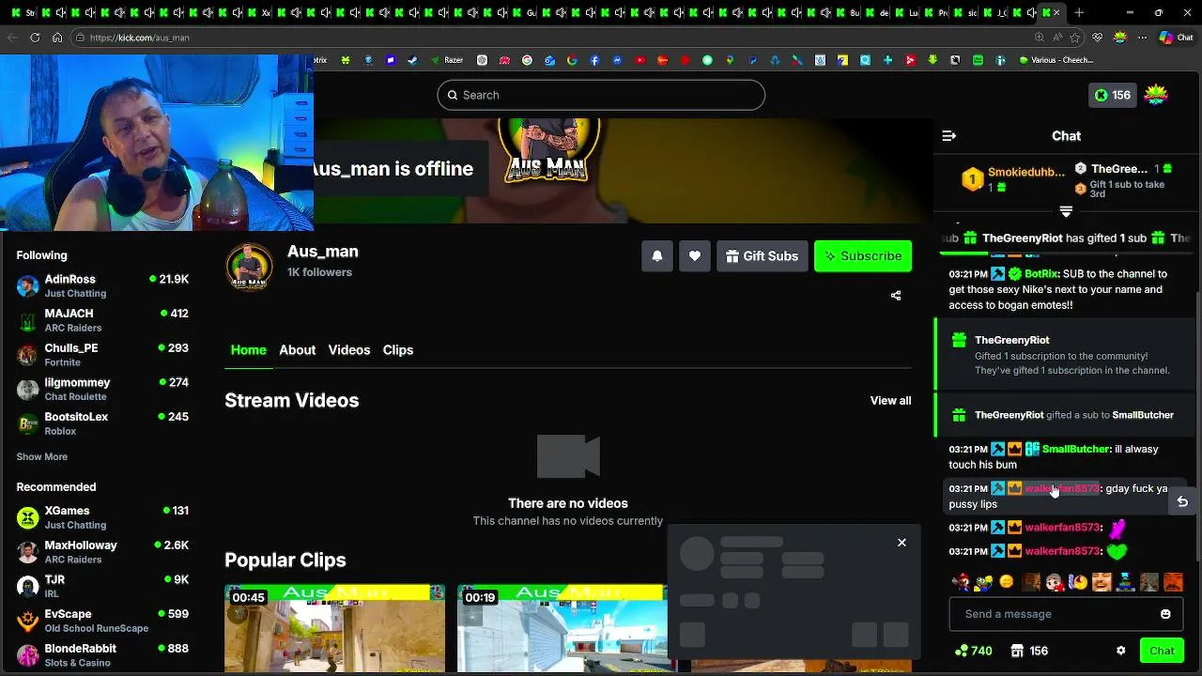Close the loading popup card
Screen dimensions: 1202x676
pos(901,543)
